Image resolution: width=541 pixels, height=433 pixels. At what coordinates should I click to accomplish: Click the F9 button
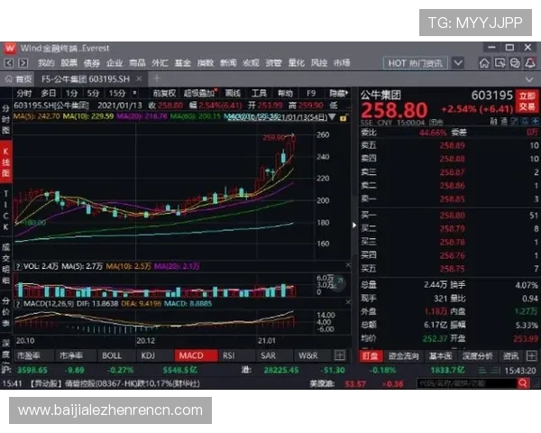(x=311, y=93)
